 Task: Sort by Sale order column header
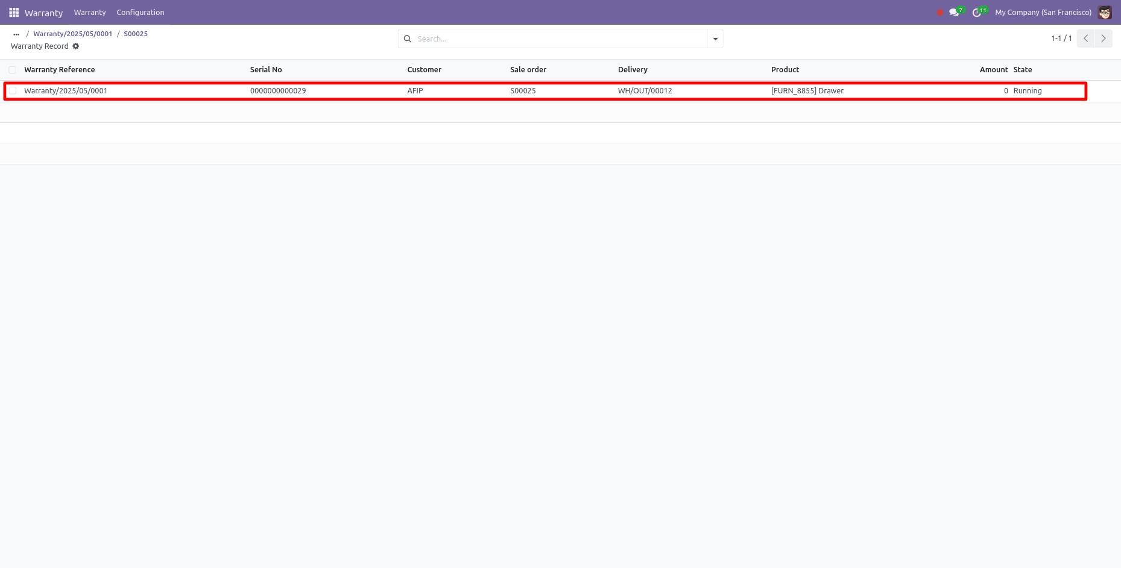coord(528,70)
